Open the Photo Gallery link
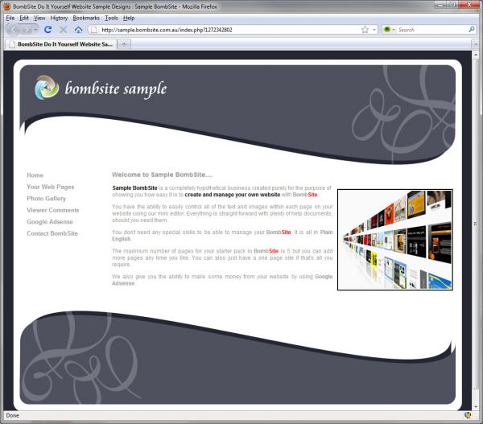483x424 pixels. [46, 198]
